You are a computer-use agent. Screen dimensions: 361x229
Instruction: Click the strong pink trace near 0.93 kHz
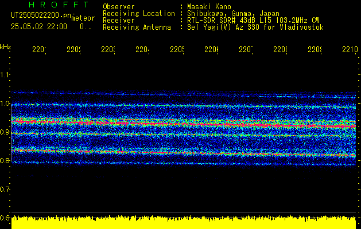pyautogui.click(x=184, y=124)
